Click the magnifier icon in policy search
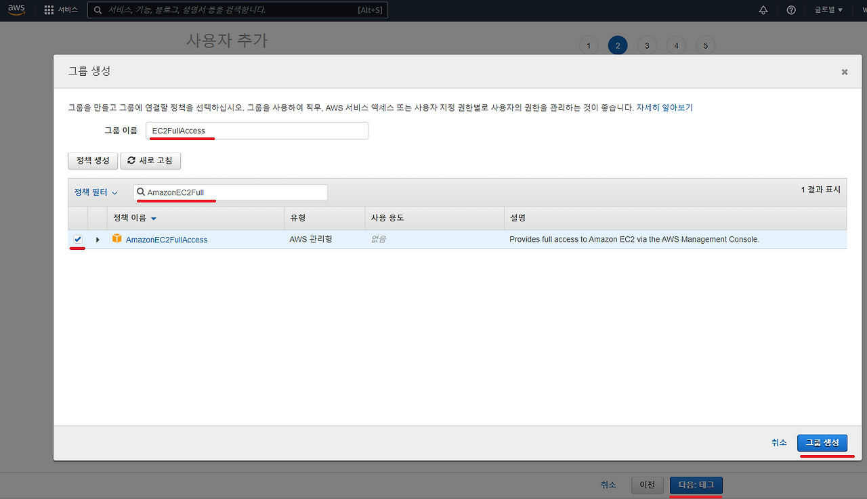867x499 pixels. [141, 192]
